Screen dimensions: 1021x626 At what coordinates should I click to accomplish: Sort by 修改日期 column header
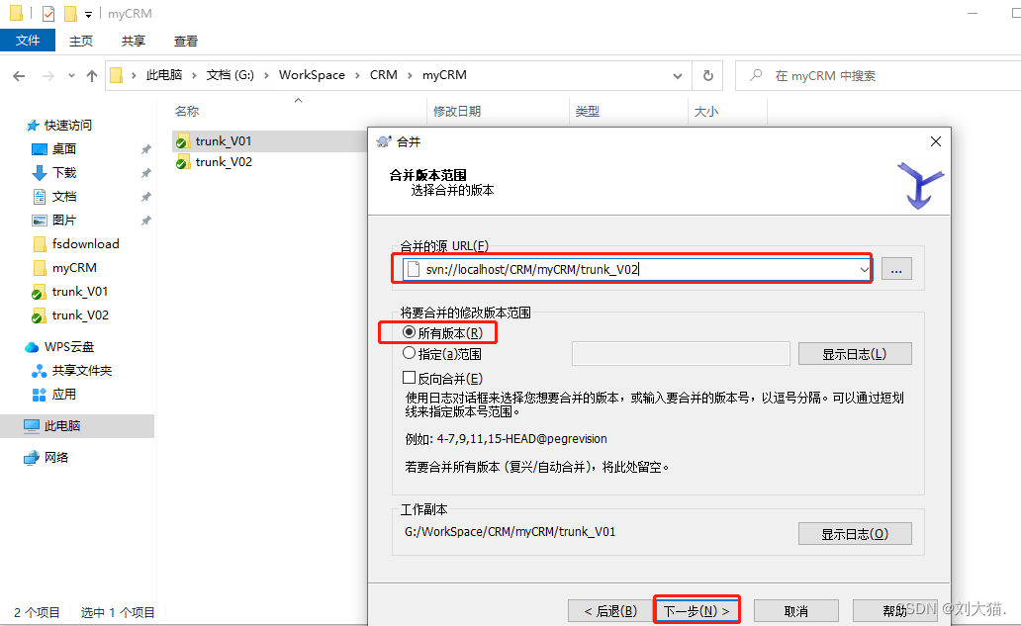457,112
